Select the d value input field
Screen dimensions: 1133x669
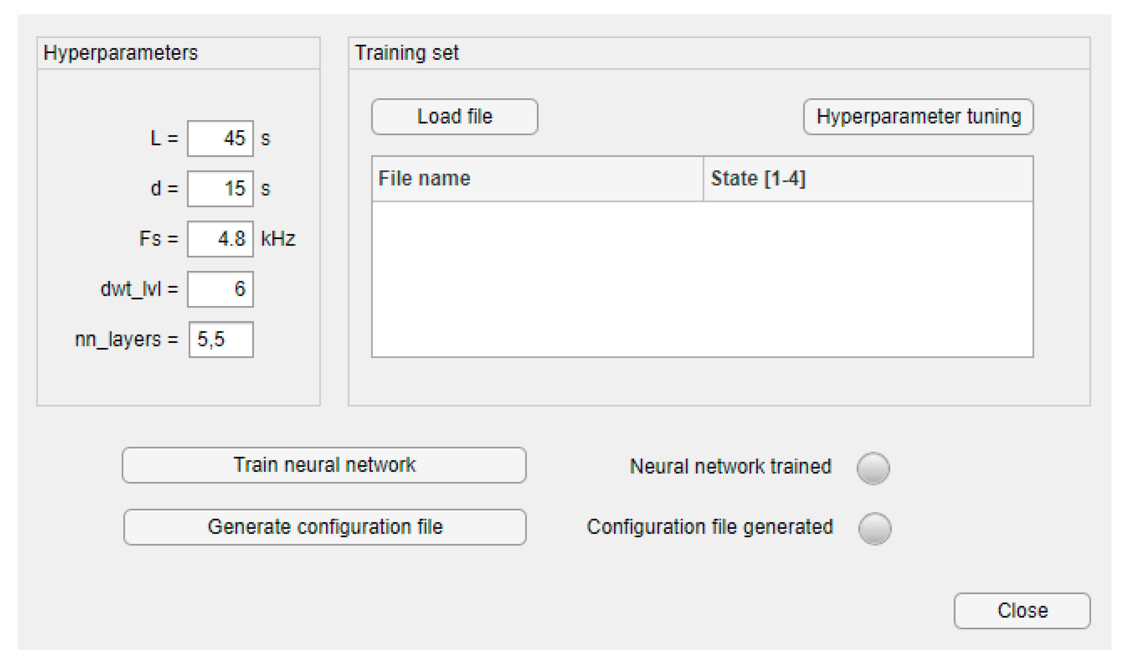(x=220, y=188)
